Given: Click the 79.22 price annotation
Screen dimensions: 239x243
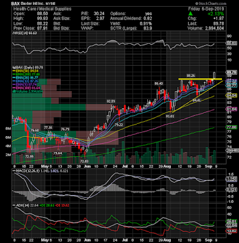Looking at the screenshot, I should pyautogui.click(x=119, y=125).
